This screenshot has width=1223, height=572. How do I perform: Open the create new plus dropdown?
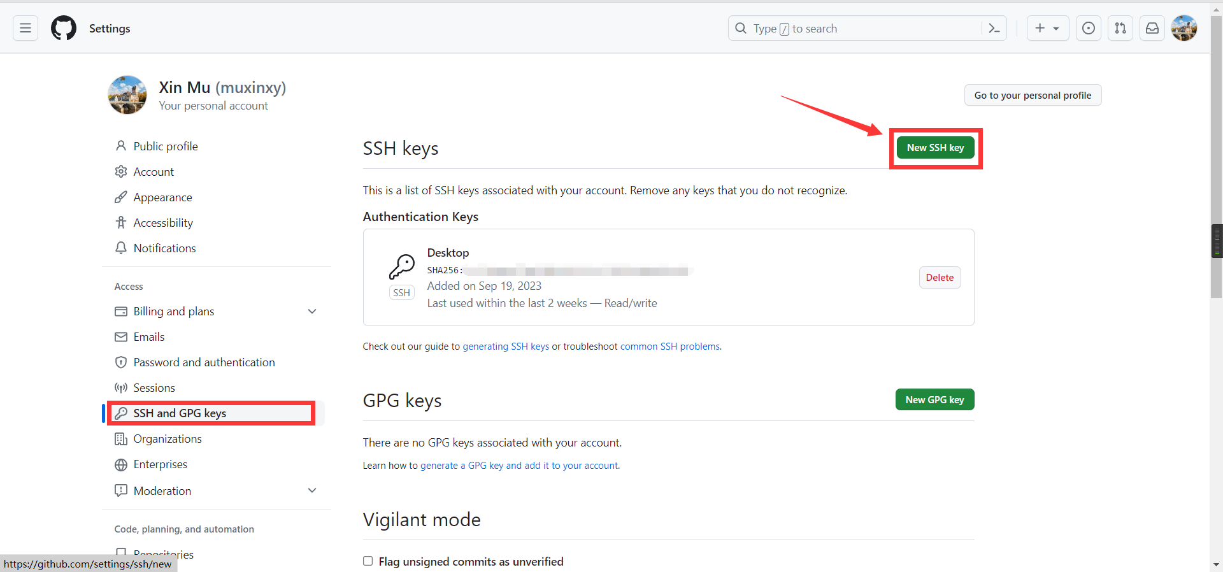pyautogui.click(x=1047, y=28)
